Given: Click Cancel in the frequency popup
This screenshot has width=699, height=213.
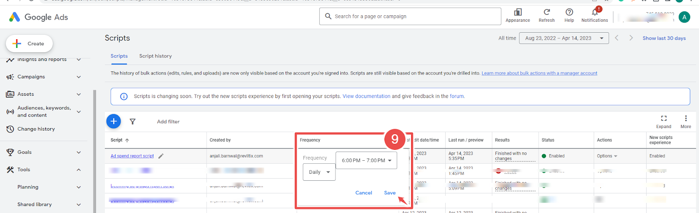Looking at the screenshot, I should click(363, 193).
